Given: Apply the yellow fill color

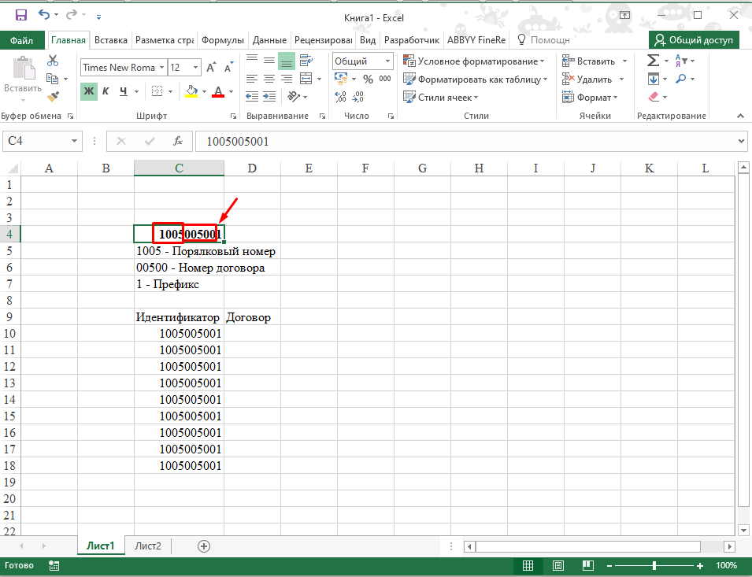Looking at the screenshot, I should (191, 91).
